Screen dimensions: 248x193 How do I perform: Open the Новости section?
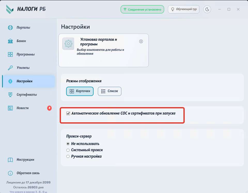22,108
